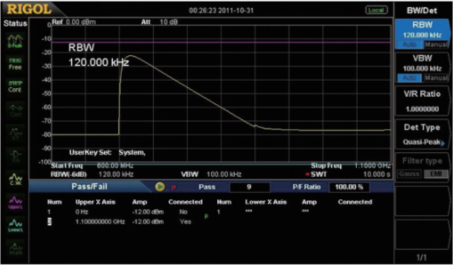Select the Det Type softkey
Image resolution: width=453 pixels, height=265 pixels.
(x=422, y=135)
